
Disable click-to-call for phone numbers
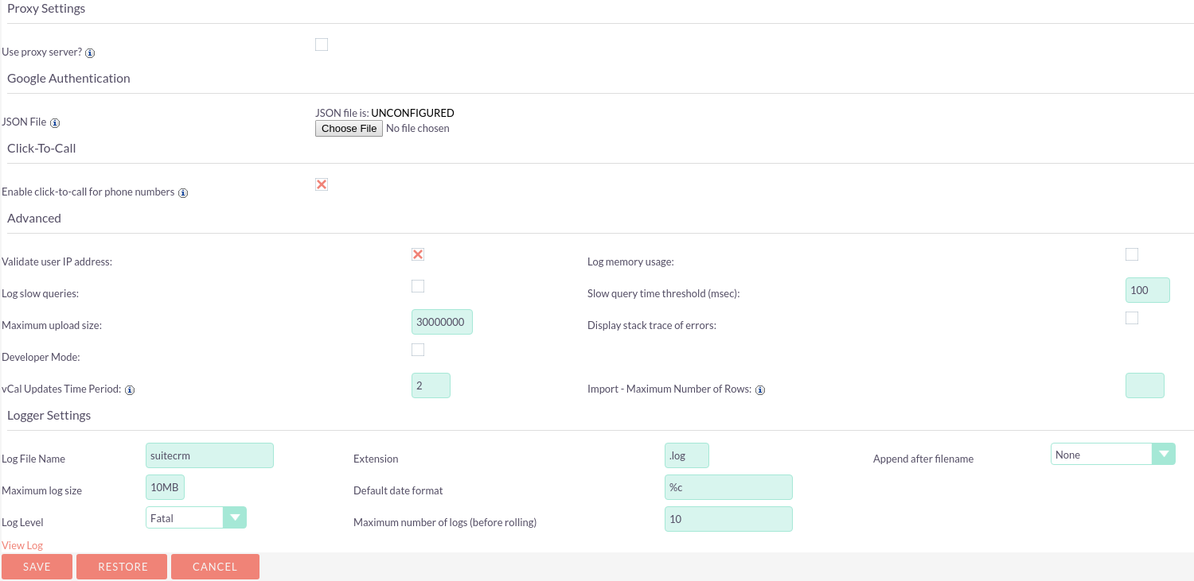click(322, 184)
